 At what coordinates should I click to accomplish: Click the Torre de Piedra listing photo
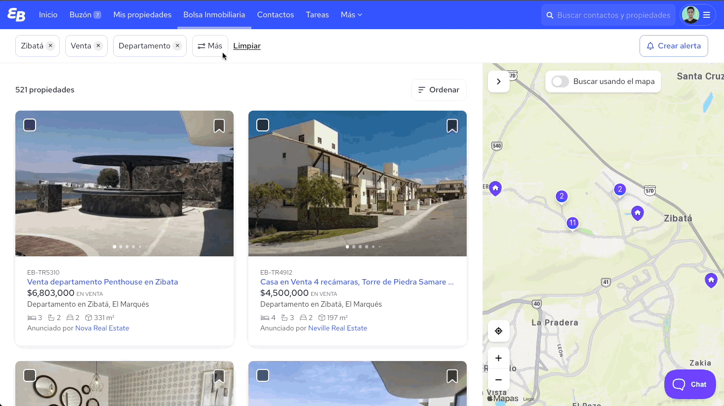tap(358, 183)
